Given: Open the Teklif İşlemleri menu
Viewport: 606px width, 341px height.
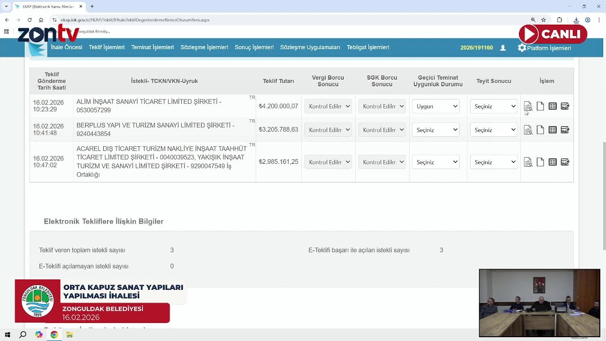Looking at the screenshot, I should pos(107,47).
